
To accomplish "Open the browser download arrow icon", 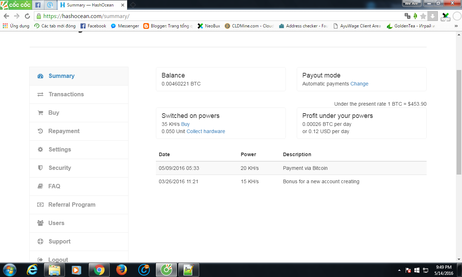I will 432,16.
